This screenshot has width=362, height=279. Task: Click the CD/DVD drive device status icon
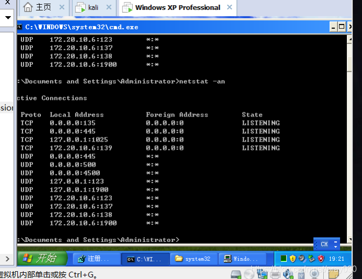coord(249,274)
